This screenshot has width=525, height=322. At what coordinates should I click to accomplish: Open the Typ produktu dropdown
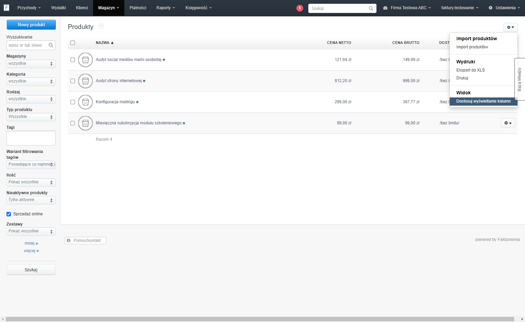point(31,117)
